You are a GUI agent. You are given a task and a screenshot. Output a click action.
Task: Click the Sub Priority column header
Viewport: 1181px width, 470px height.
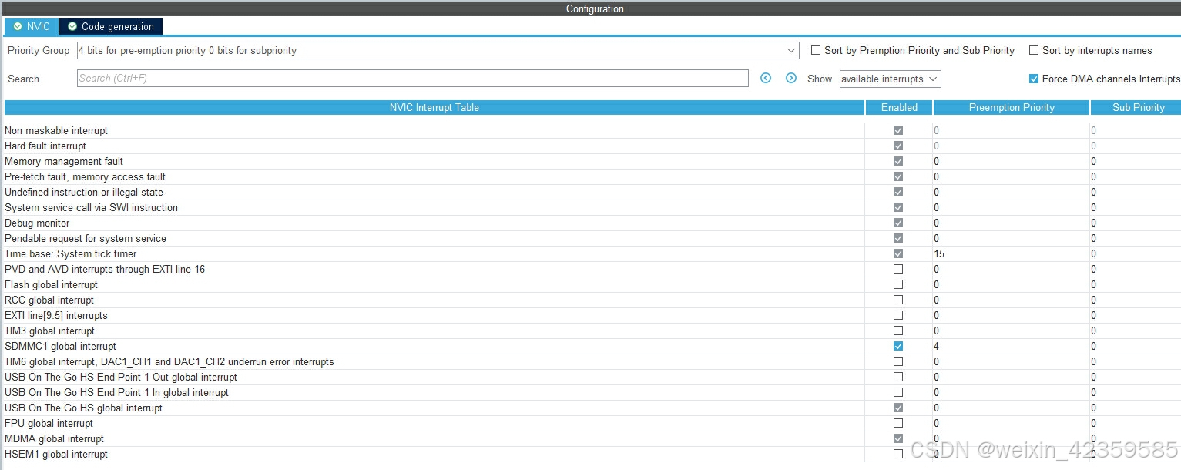coord(1136,108)
